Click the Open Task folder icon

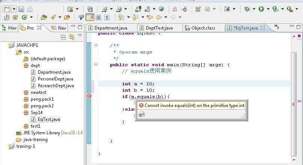tap(67, 17)
